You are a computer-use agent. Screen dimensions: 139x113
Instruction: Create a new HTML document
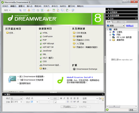pyautogui.click(x=45, y=33)
